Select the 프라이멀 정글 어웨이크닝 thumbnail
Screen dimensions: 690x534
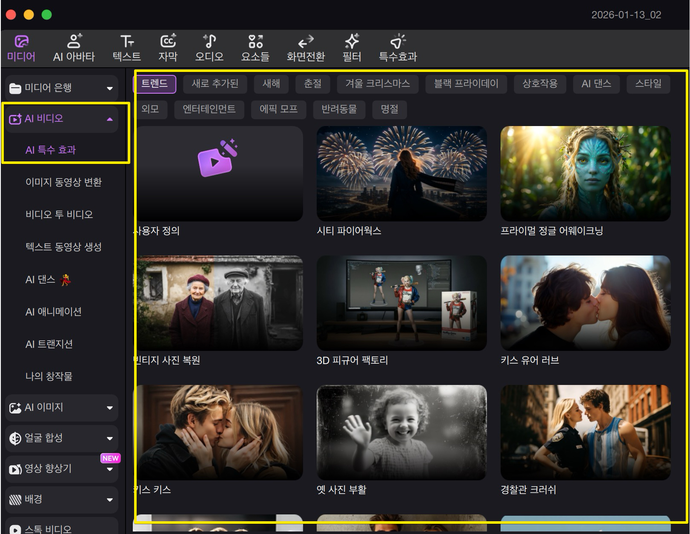(x=586, y=174)
